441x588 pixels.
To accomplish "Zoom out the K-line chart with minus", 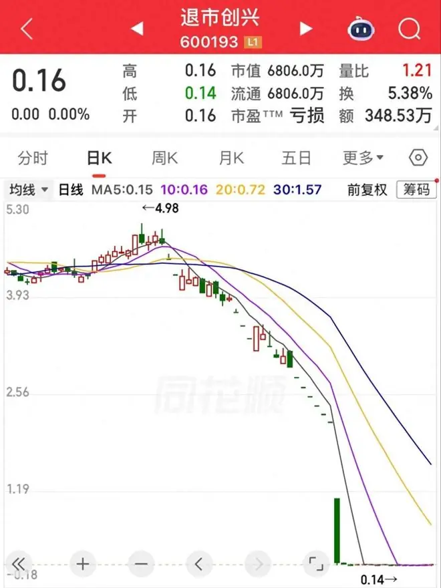I will click(141, 564).
